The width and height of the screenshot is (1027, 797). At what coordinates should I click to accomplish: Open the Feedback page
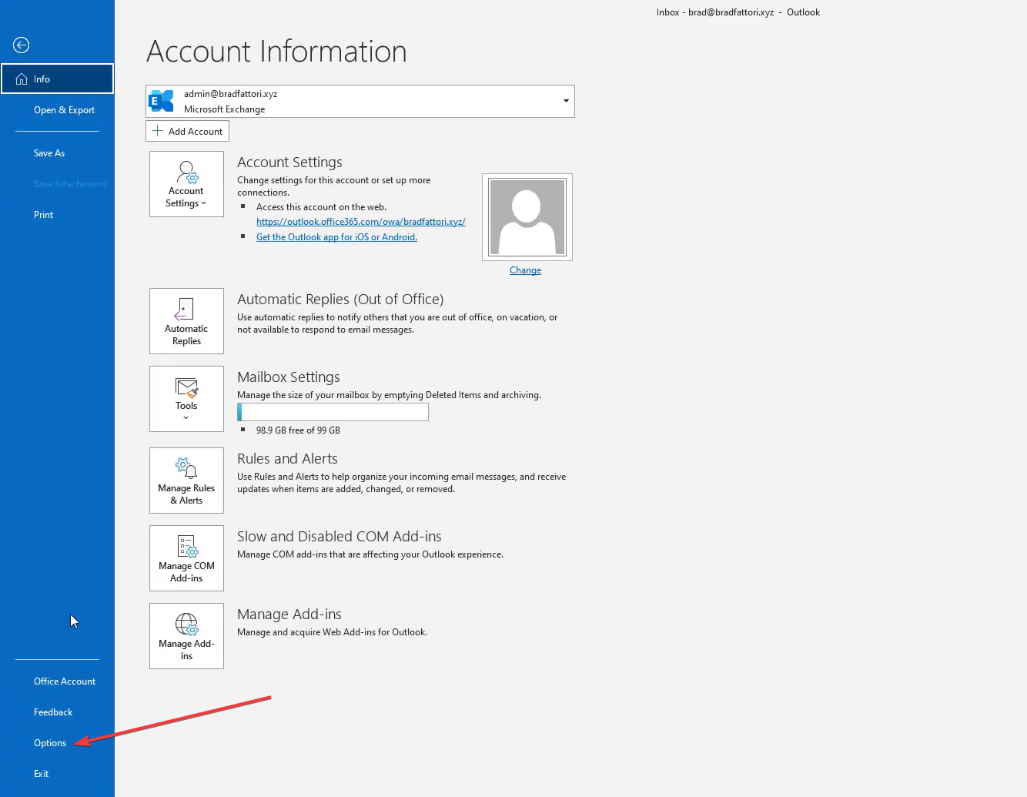[x=53, y=712]
